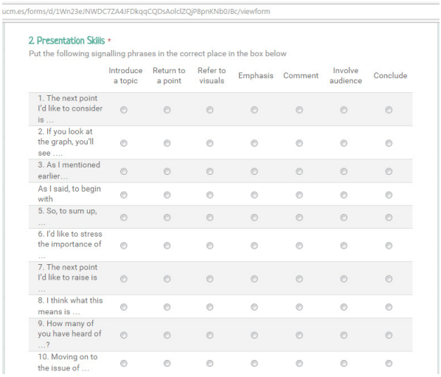Mark 'Involve audience' for phrase 7
This screenshot has width=441, height=377.
pos(344,279)
